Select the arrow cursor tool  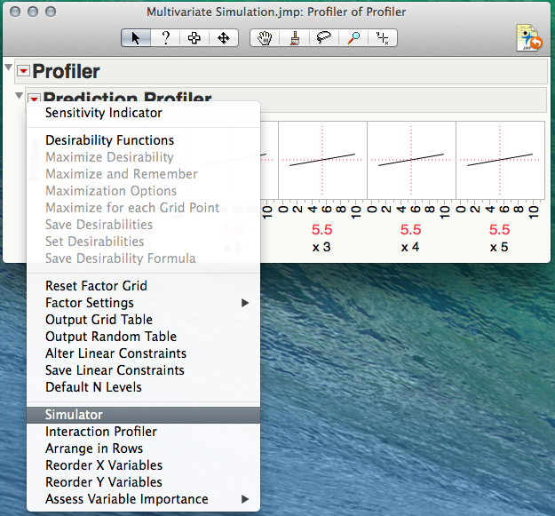(136, 38)
